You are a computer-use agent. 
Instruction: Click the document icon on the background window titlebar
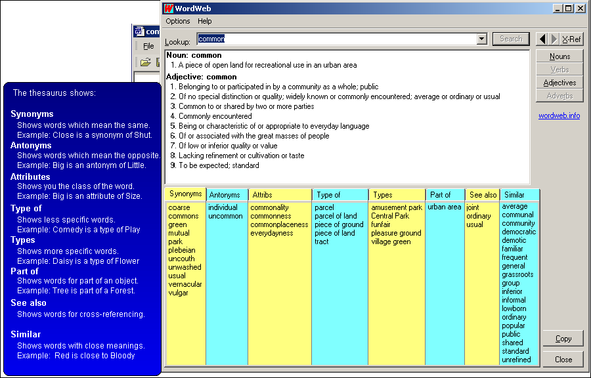click(139, 31)
